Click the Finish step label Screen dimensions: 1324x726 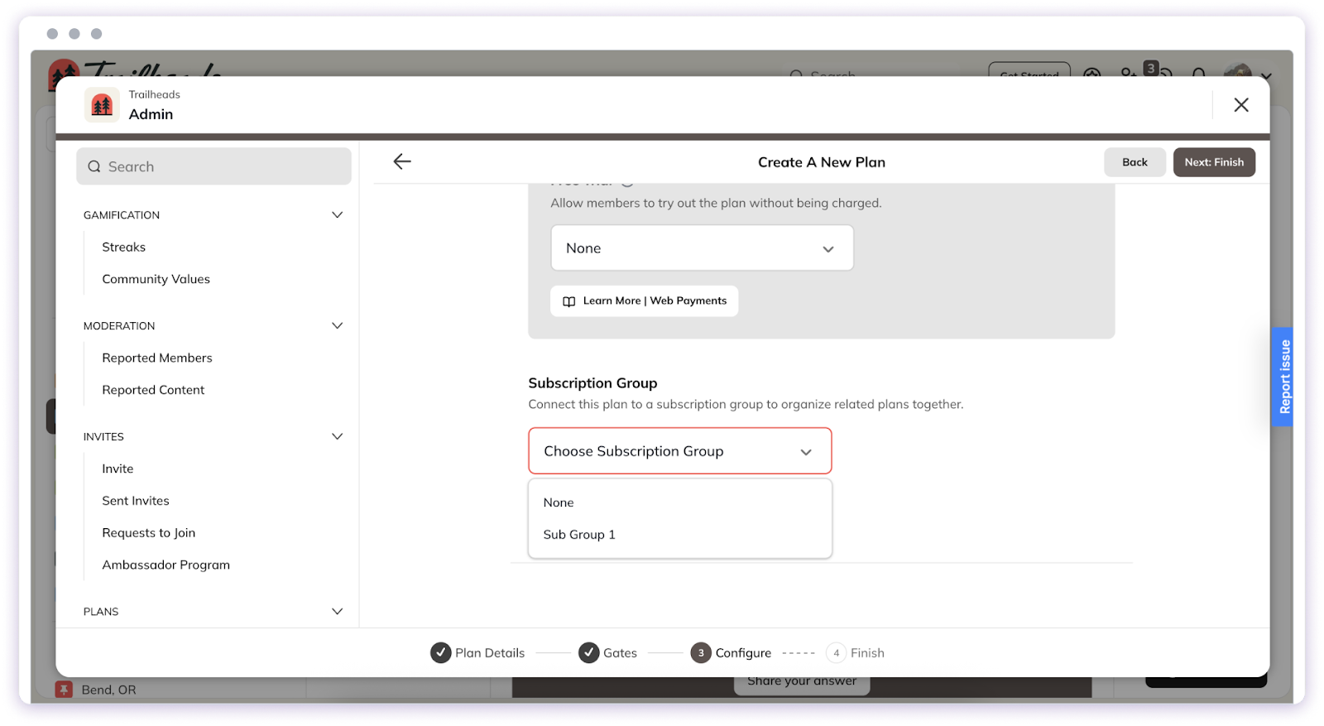pos(867,653)
